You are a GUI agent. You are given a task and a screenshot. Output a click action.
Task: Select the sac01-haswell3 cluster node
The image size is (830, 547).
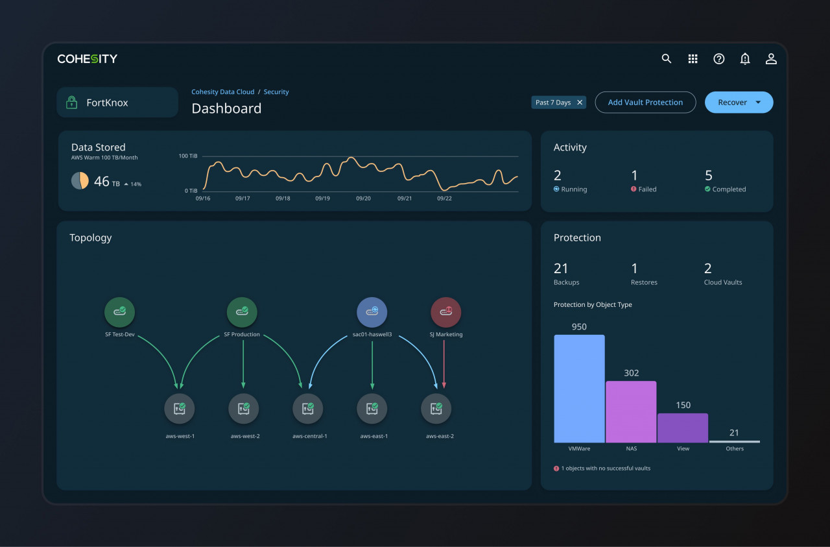[x=372, y=312]
